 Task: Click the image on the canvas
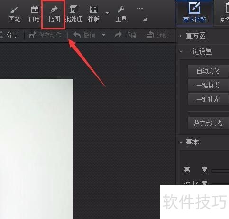tap(37, 149)
